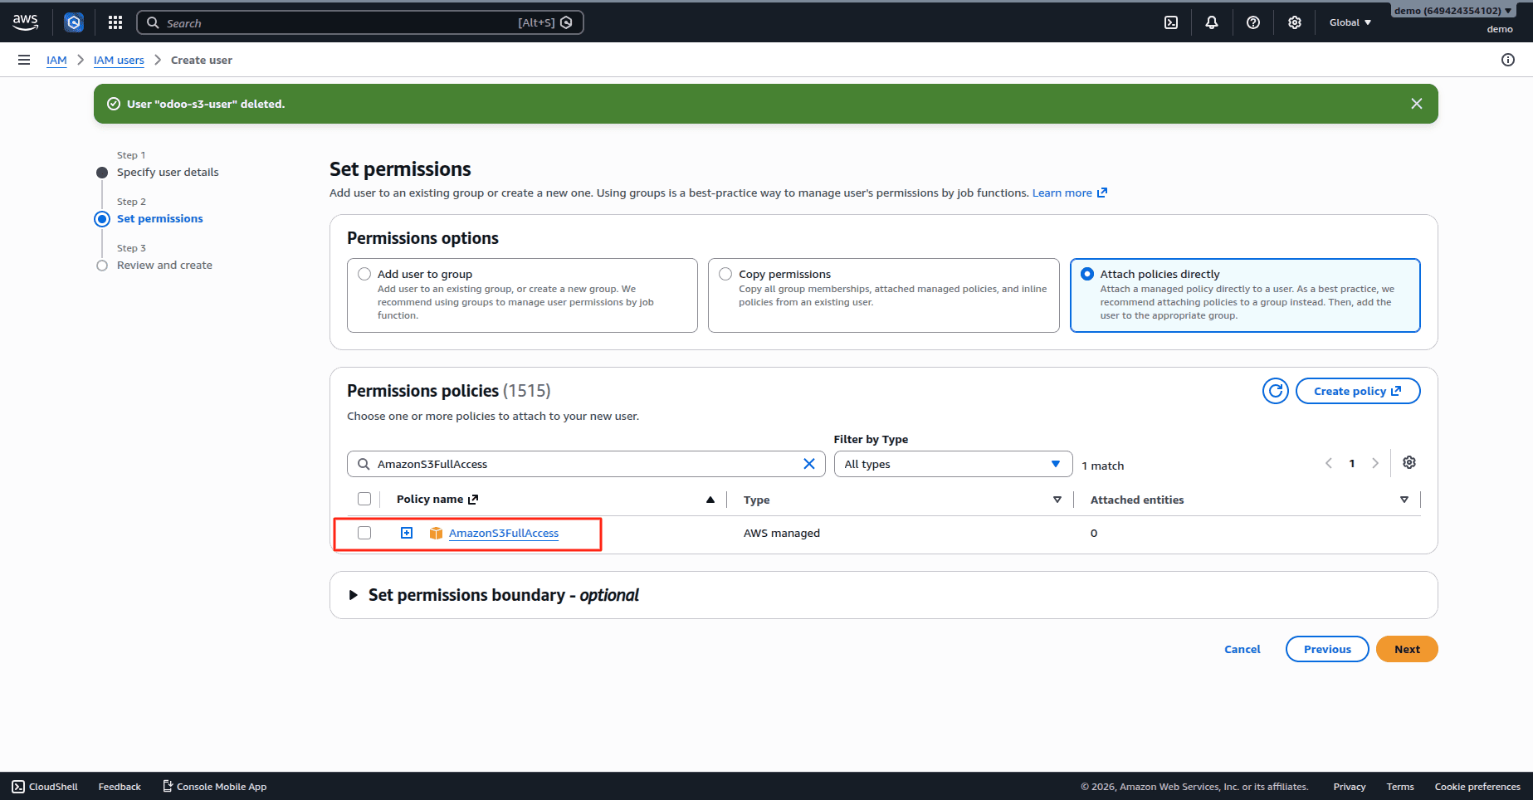Check the AmazonS3FullAccess policy checkbox
1533x800 pixels.
click(364, 533)
